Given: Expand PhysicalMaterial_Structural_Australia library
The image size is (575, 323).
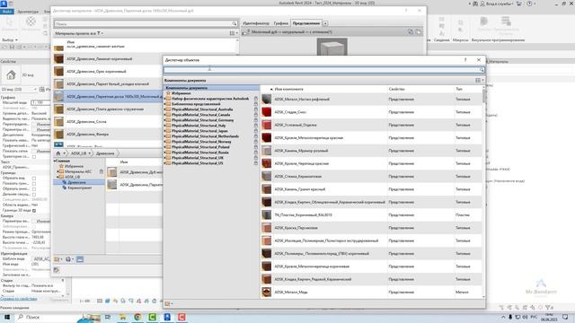Looking at the screenshot, I should pyautogui.click(x=164, y=109).
